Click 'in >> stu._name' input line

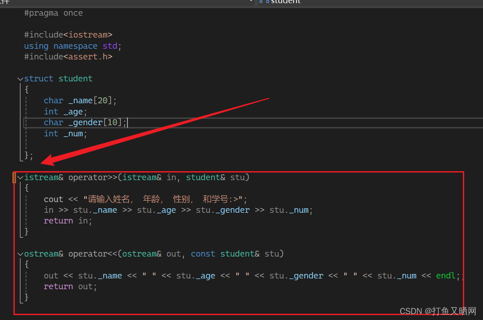pyautogui.click(x=178, y=210)
